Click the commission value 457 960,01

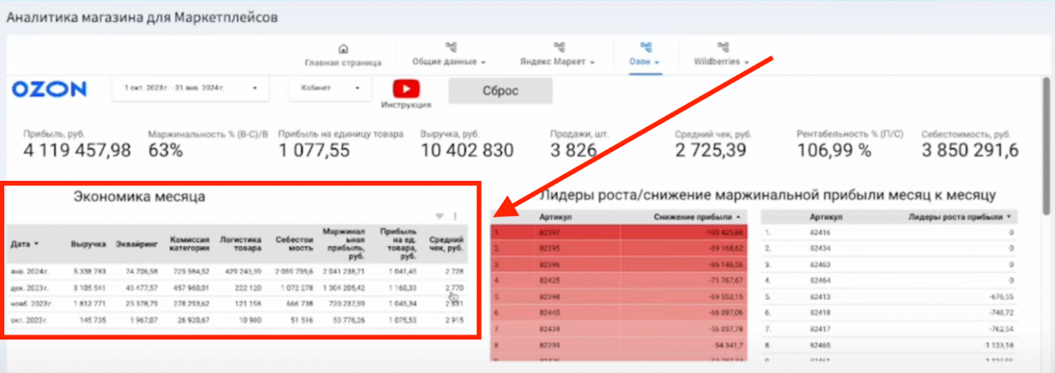190,289
